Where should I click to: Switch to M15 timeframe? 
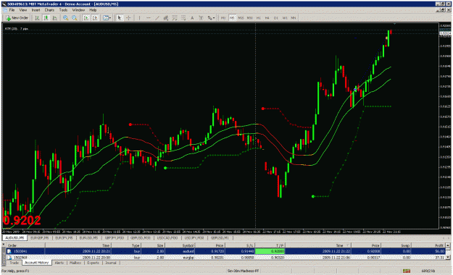click(x=241, y=18)
